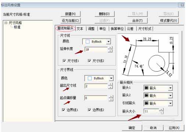Open extension line 颜色 ByBlock dropdown
186x132 pixels.
[x=111, y=78]
